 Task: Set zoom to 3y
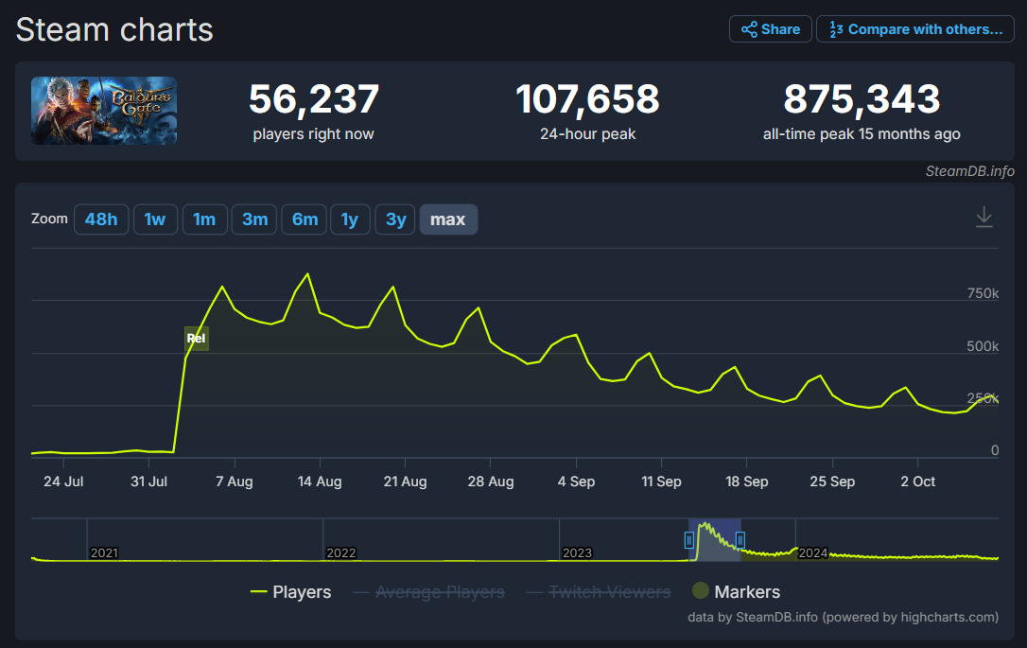coord(395,219)
